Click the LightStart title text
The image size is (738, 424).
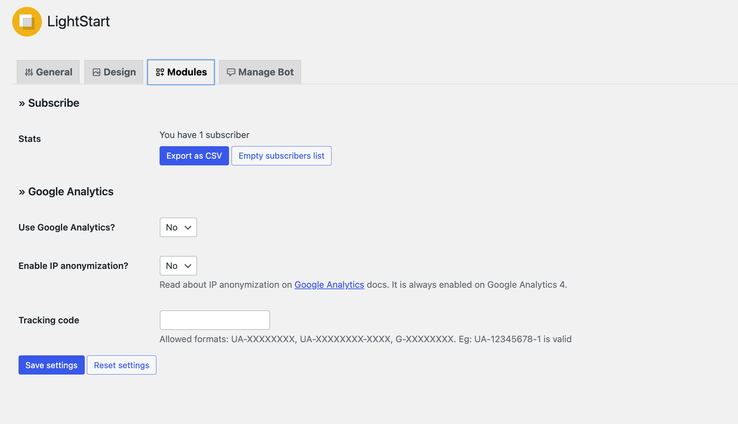(78, 22)
